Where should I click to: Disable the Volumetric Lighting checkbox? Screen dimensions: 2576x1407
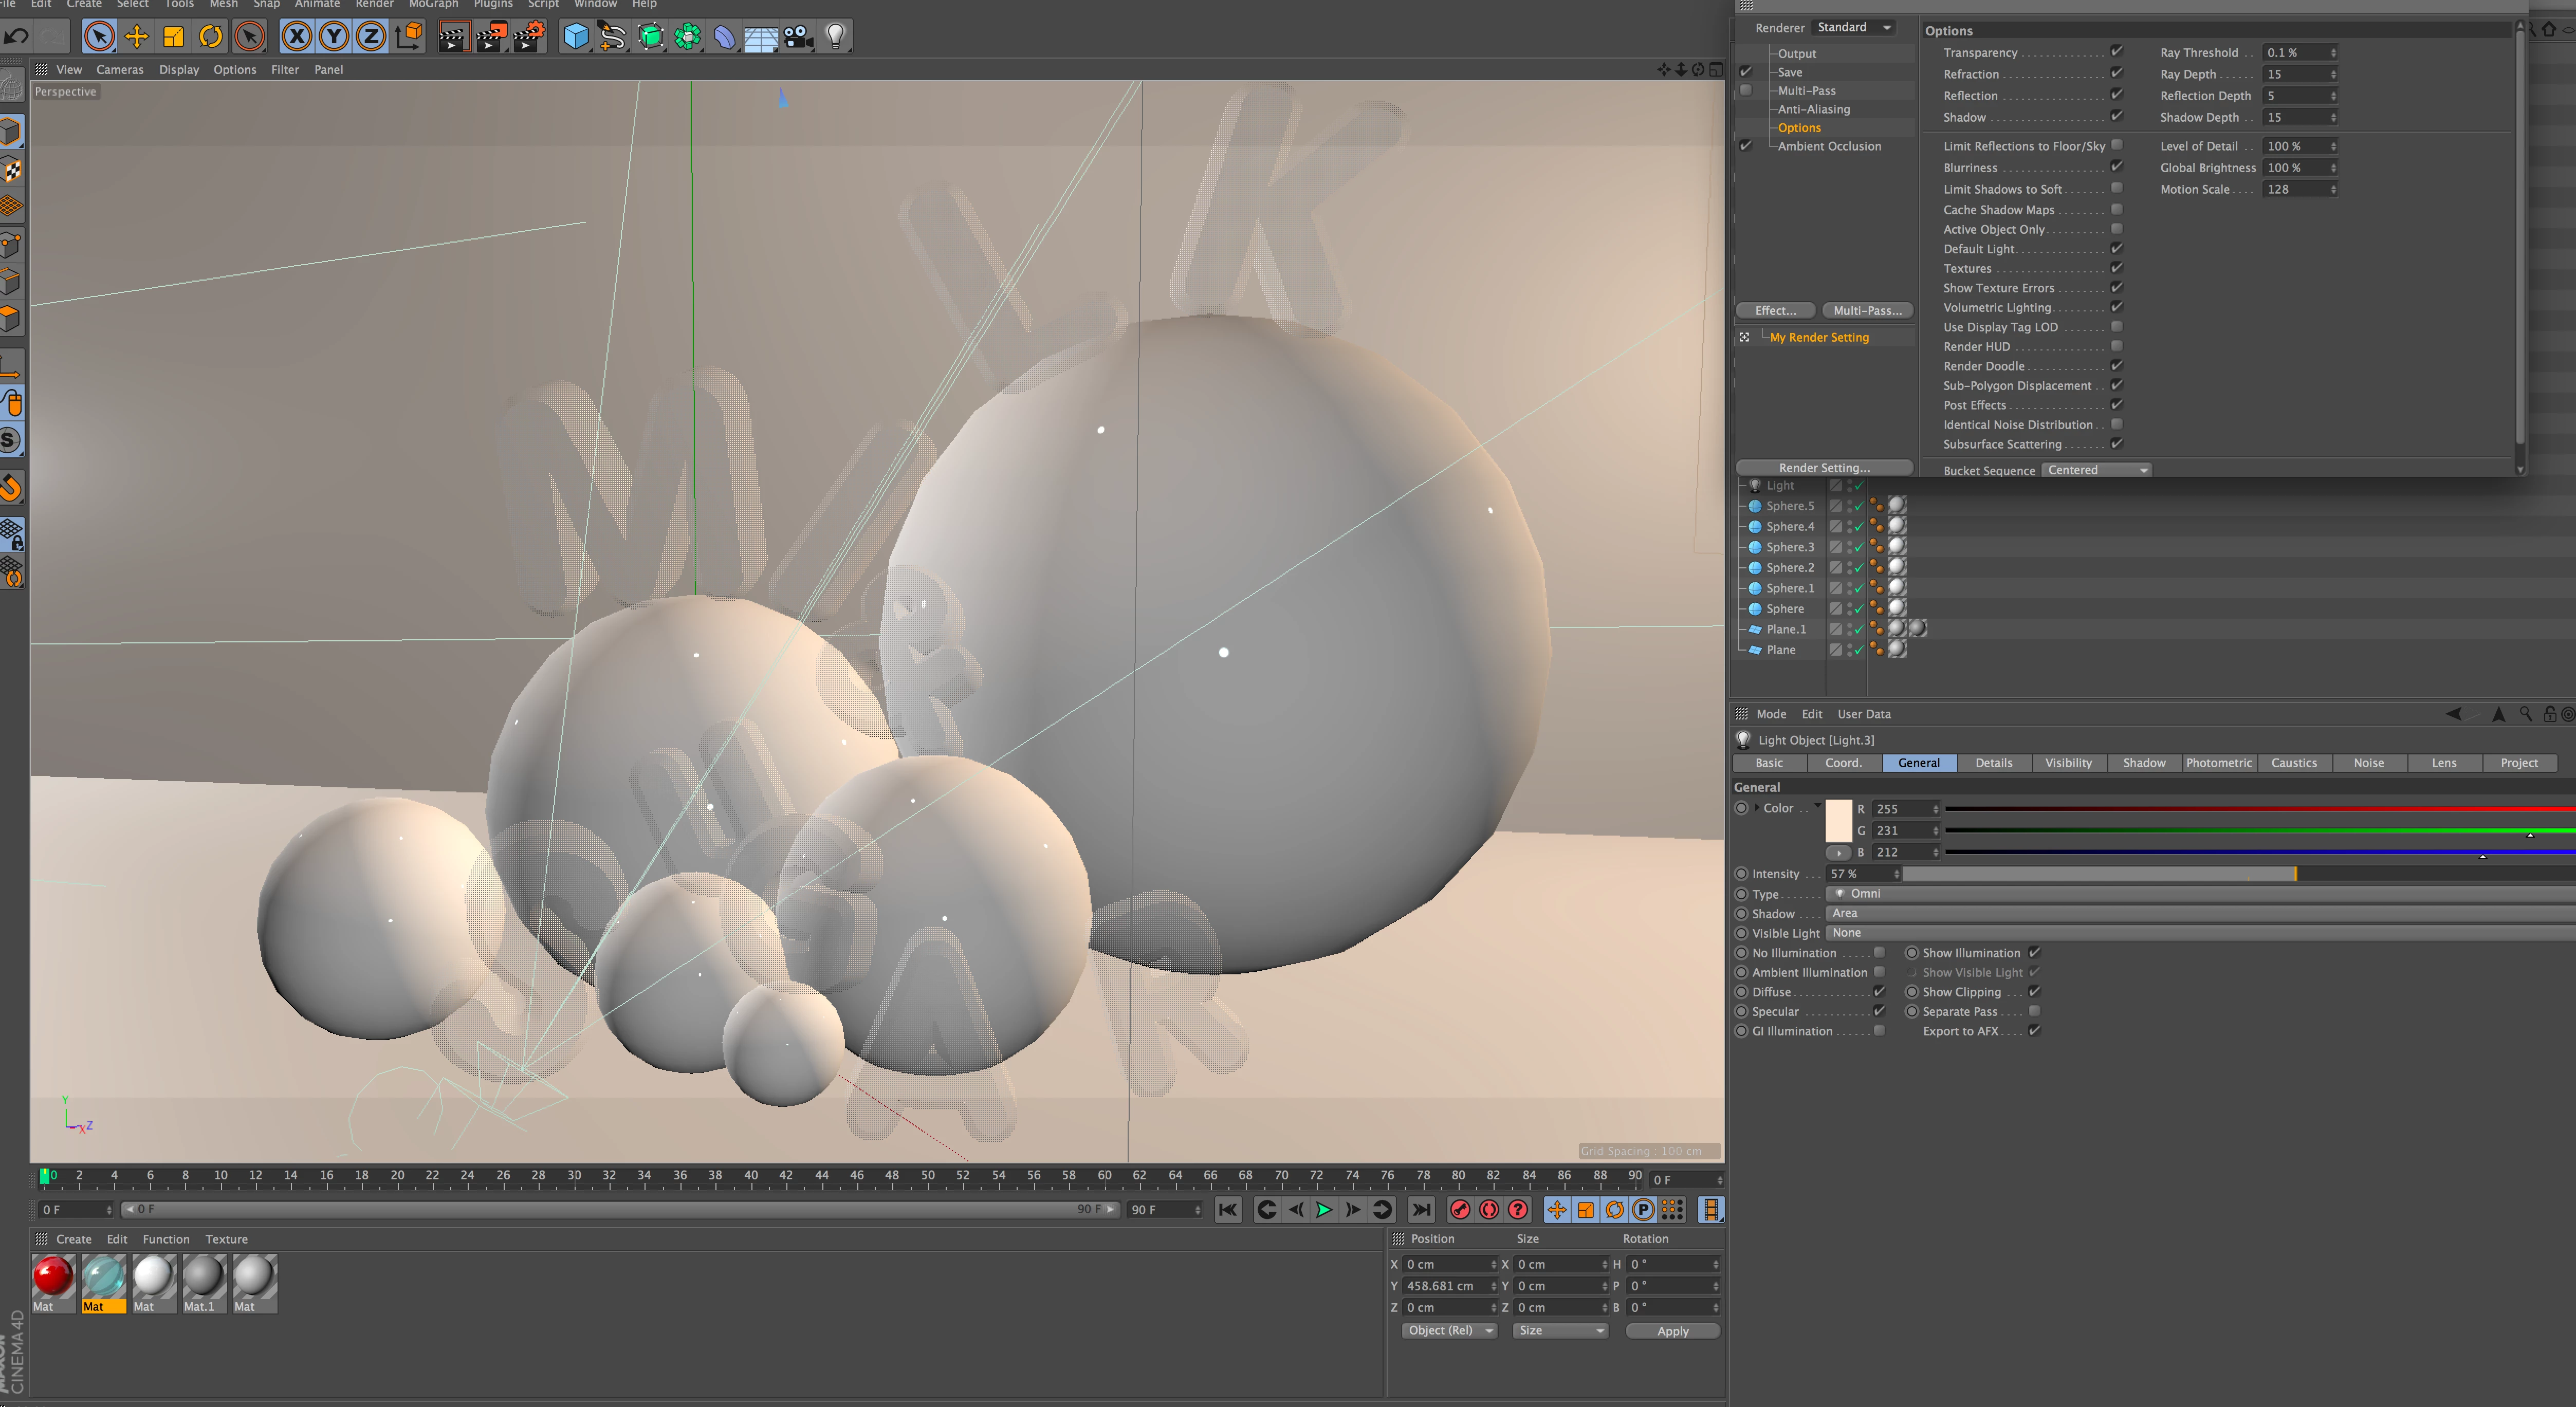click(x=2116, y=307)
